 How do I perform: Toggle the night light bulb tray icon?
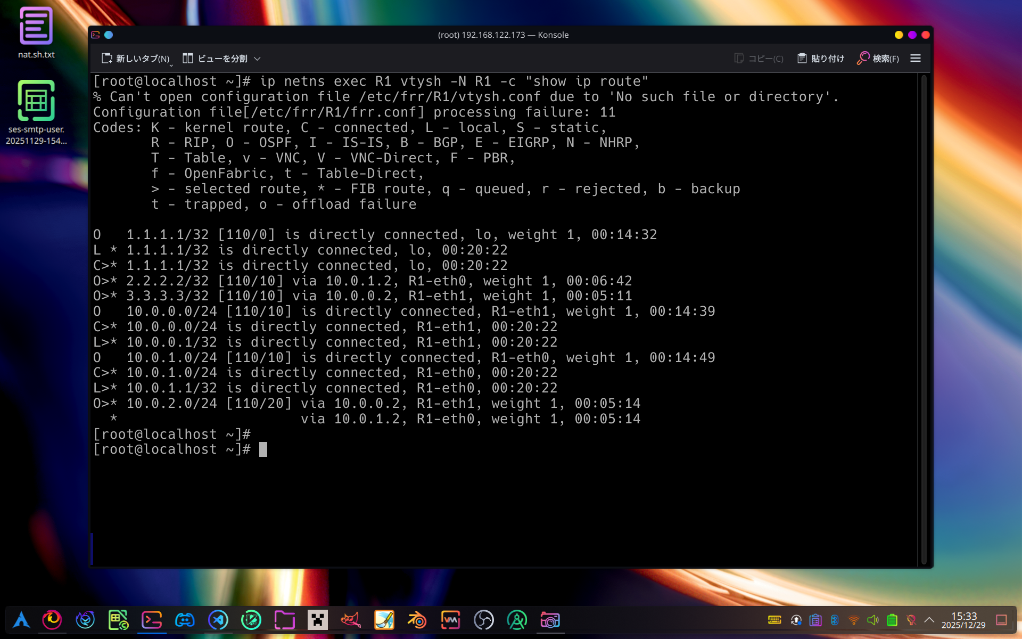(x=911, y=620)
